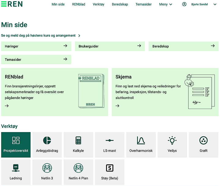Open the Temasider shortcut button
Viewport: 220px width, 186px height.
[x=36, y=60]
